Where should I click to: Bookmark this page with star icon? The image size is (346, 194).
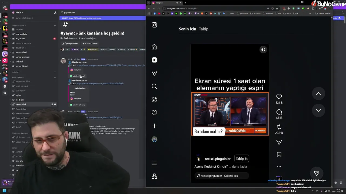(277, 8)
